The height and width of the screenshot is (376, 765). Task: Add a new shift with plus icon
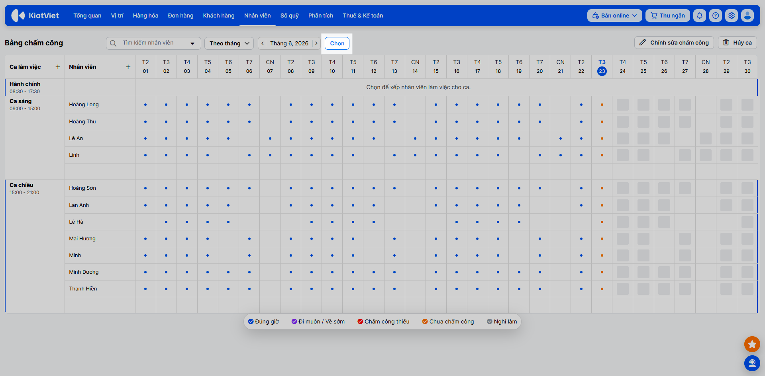58,67
